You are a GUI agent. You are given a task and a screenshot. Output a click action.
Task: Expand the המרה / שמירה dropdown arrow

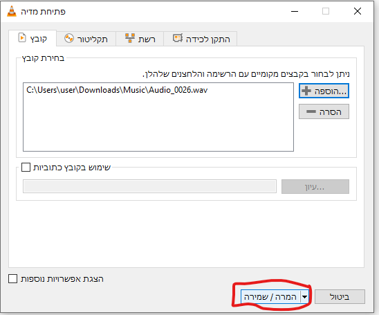click(x=304, y=296)
